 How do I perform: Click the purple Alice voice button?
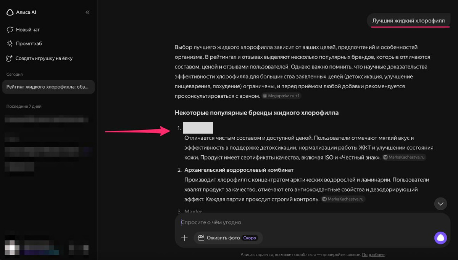coord(440,238)
